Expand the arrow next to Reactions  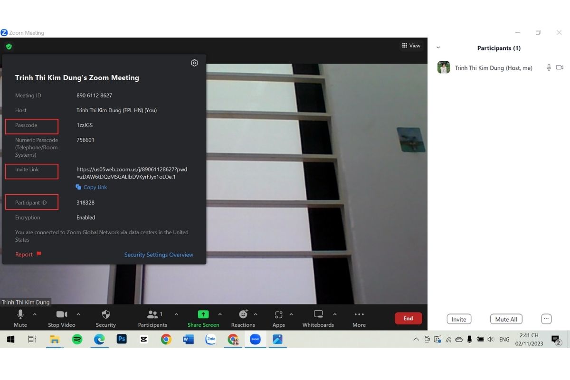point(256,314)
